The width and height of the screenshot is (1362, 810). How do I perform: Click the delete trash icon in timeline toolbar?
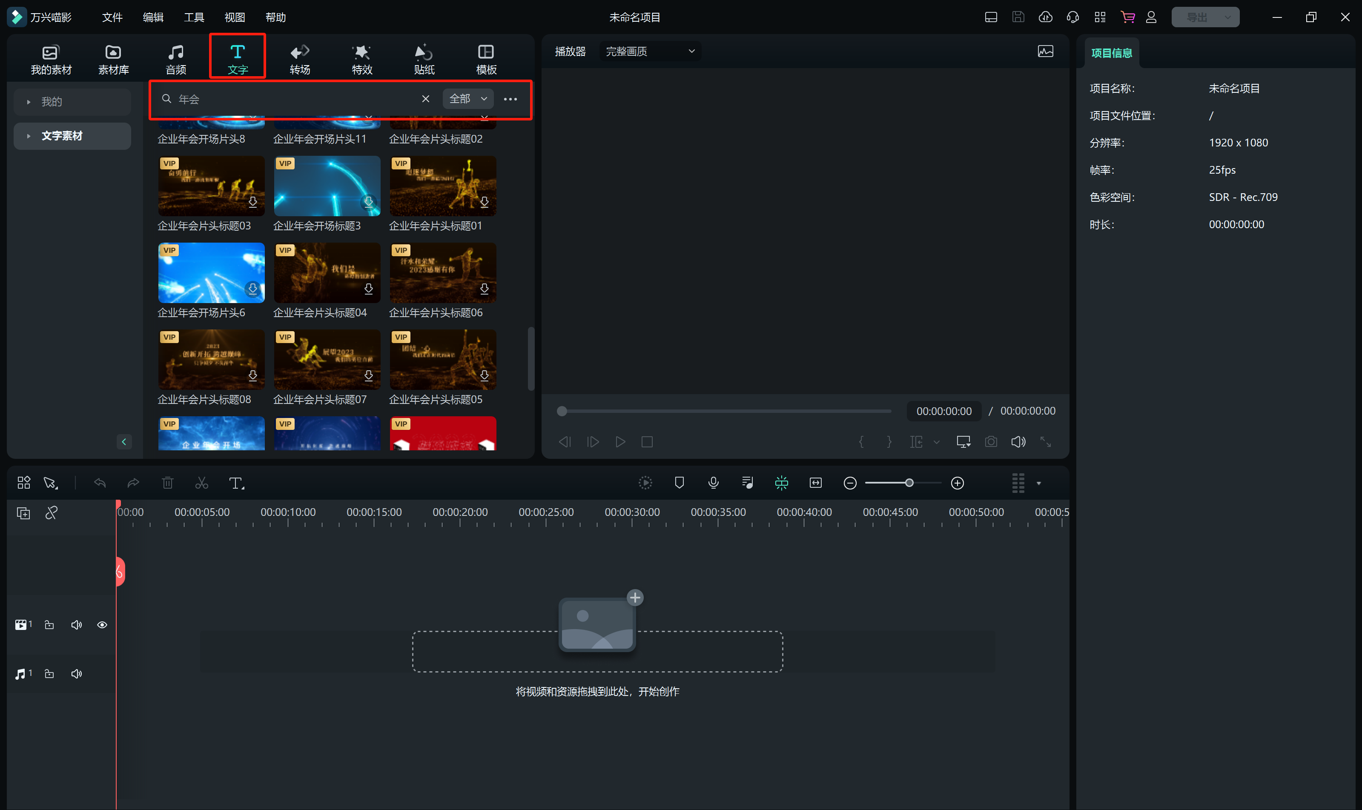click(168, 483)
